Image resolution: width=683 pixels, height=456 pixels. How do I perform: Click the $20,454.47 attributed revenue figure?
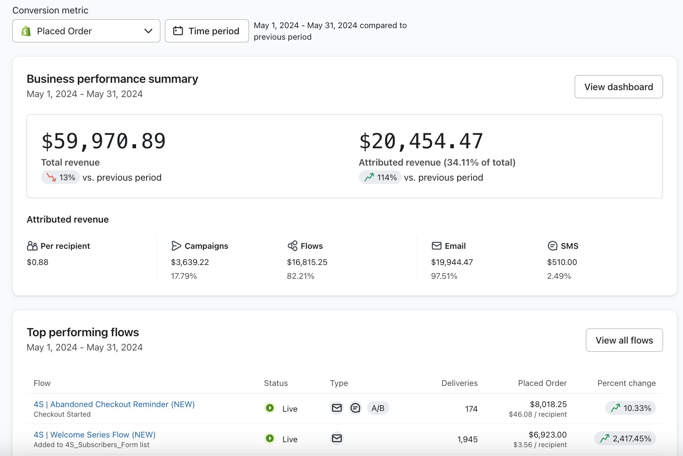[421, 141]
